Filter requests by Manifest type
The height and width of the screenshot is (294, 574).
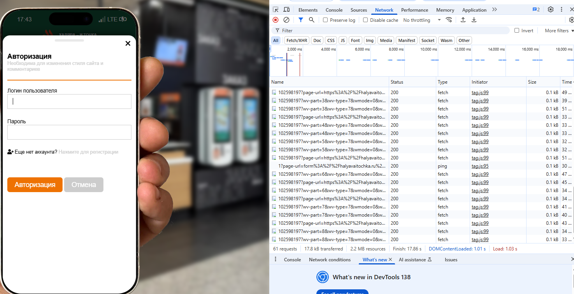(x=407, y=40)
